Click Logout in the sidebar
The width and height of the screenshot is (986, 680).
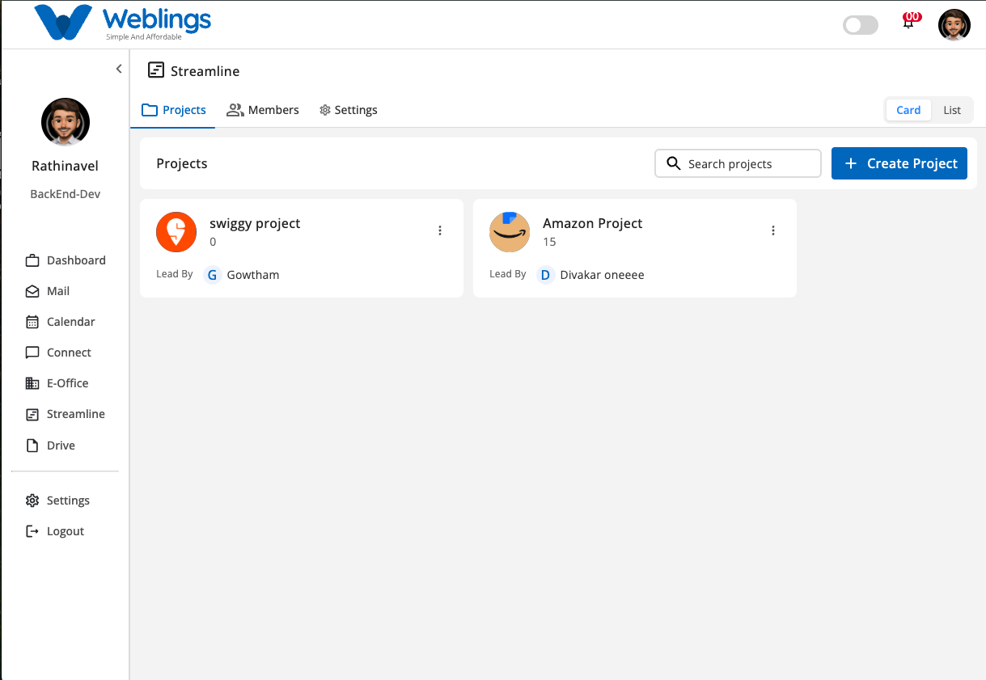point(55,531)
